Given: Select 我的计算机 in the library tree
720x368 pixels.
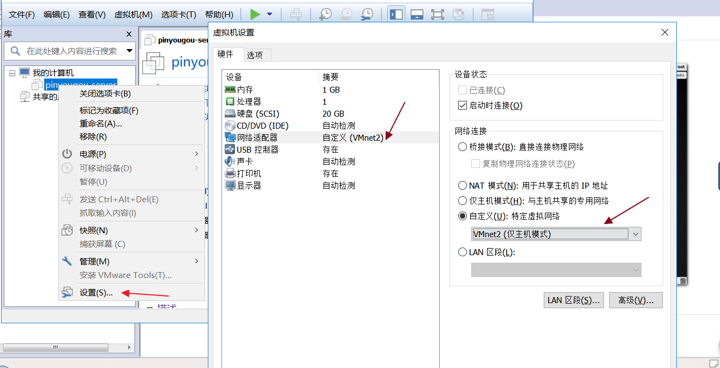Looking at the screenshot, I should click(53, 73).
